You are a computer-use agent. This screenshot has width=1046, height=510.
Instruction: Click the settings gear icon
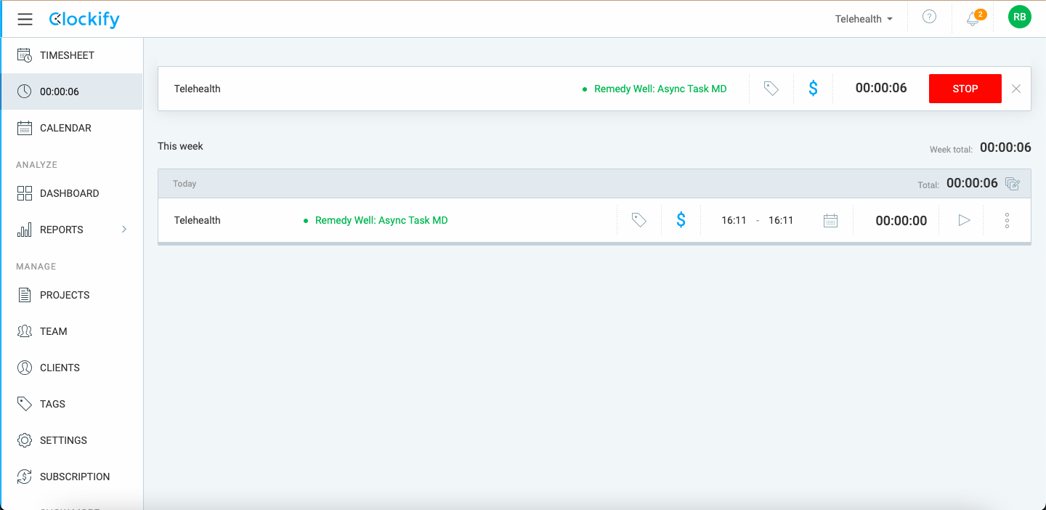click(25, 440)
